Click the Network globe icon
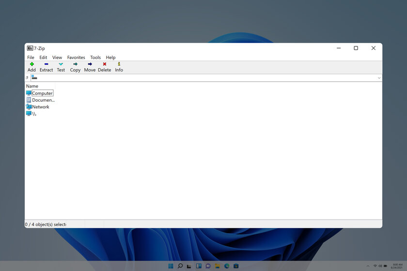 [29, 106]
